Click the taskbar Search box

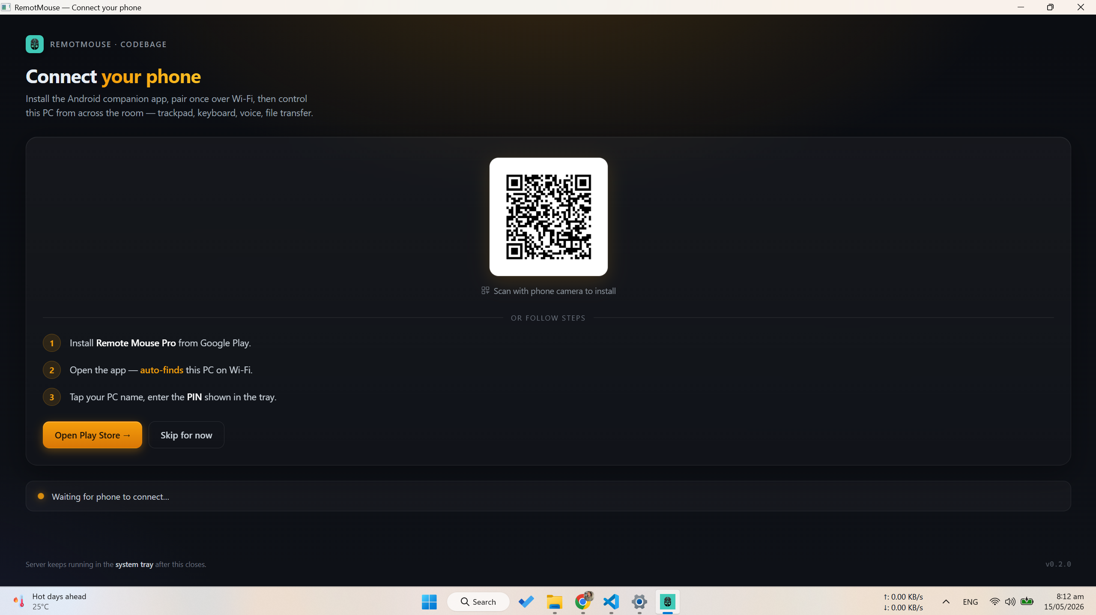click(478, 602)
